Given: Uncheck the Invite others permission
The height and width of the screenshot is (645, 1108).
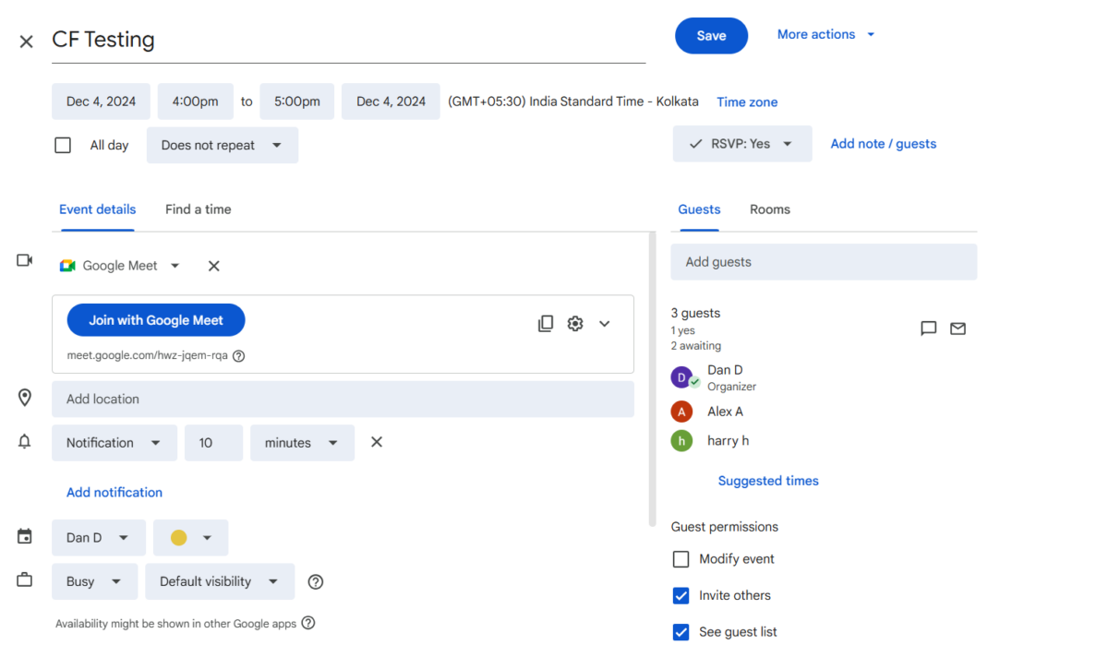Looking at the screenshot, I should 680,595.
